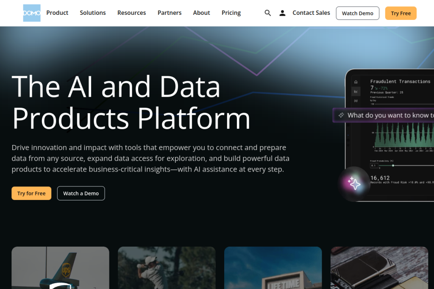
Task: Click the Watch Demo header button
Action: click(358, 13)
